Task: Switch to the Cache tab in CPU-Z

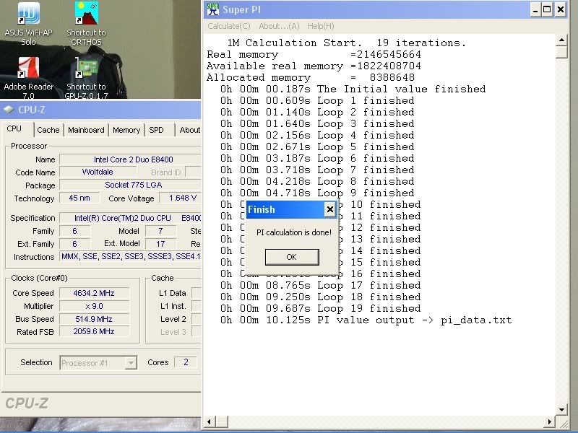Action: coord(48,130)
